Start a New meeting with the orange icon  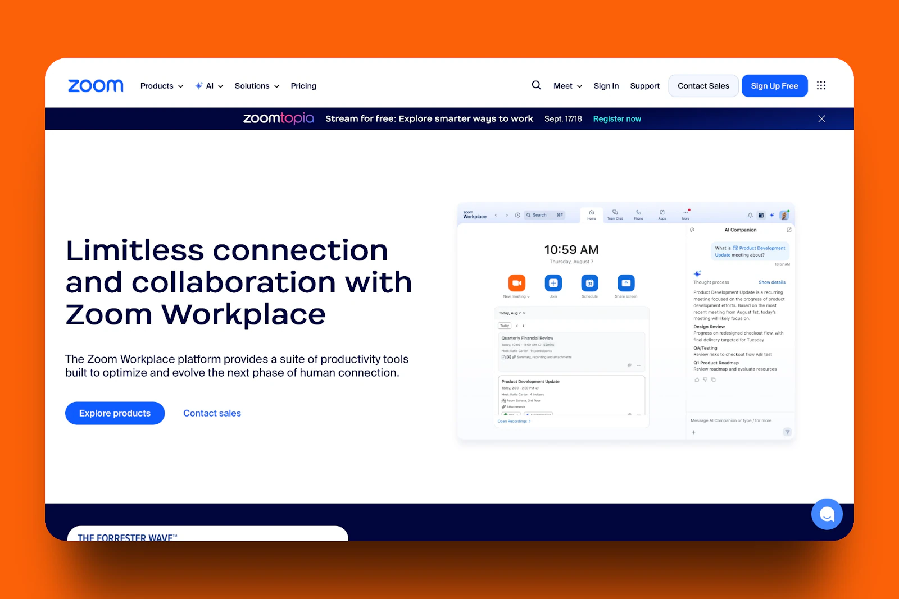pos(517,283)
